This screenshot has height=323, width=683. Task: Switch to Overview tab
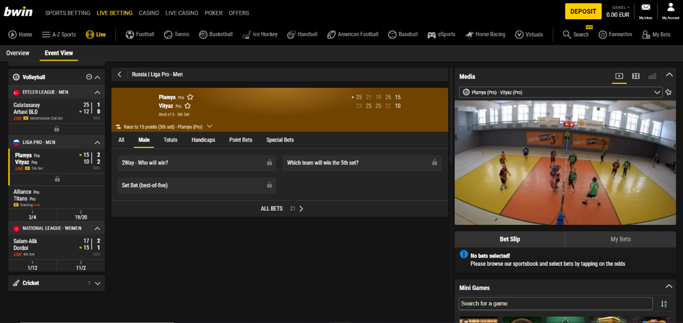point(18,53)
